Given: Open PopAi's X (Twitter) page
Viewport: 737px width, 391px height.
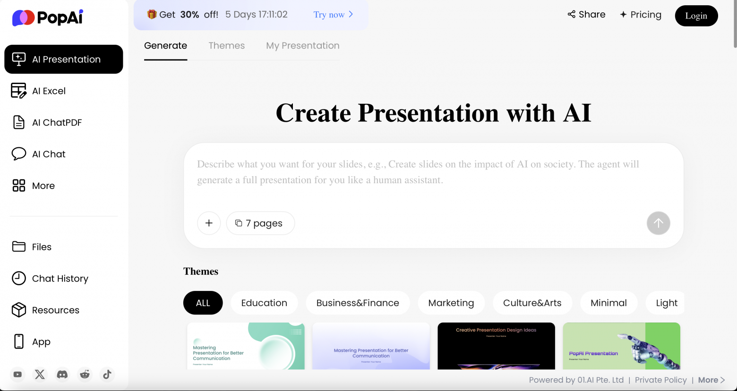Looking at the screenshot, I should (x=40, y=374).
